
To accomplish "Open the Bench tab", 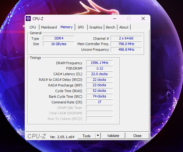I will click(x=110, y=27).
